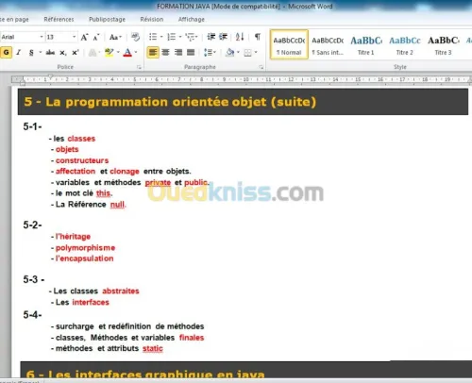Click the horizontal ruler at mark 10
The width and height of the screenshot is (472, 383).
click(246, 79)
